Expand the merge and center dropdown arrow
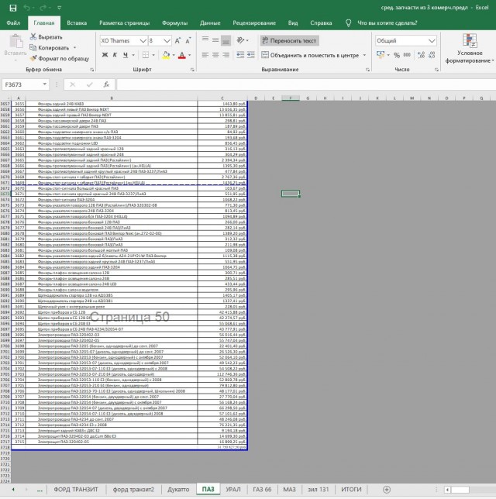 364,55
